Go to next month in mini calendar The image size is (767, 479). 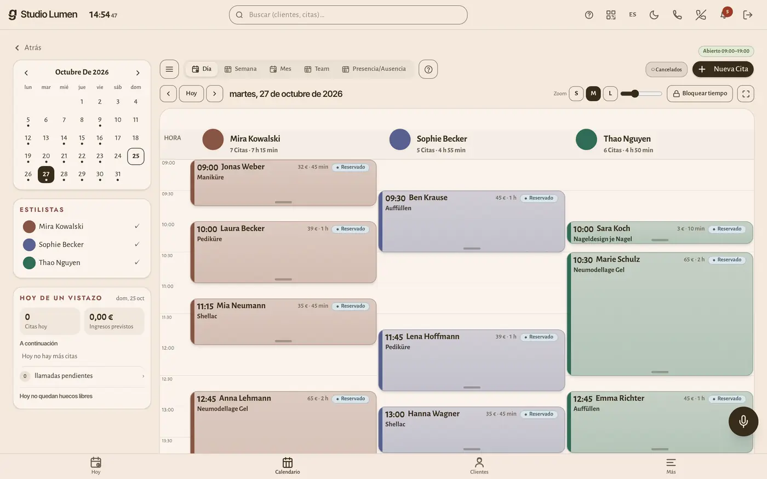coord(138,73)
